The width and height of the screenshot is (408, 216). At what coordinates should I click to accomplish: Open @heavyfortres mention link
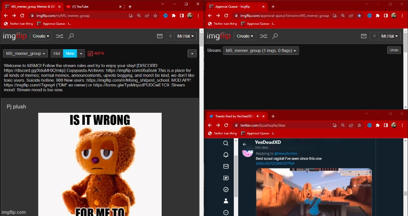tap(285, 154)
